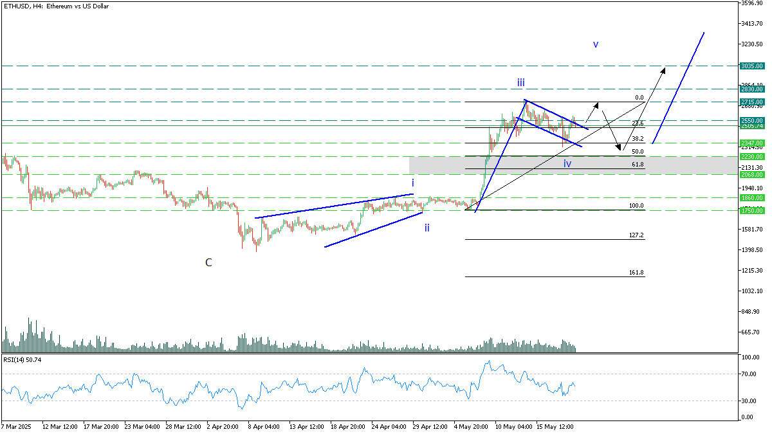Click the wave iv label
Screen dimensions: 772x434
click(567, 164)
